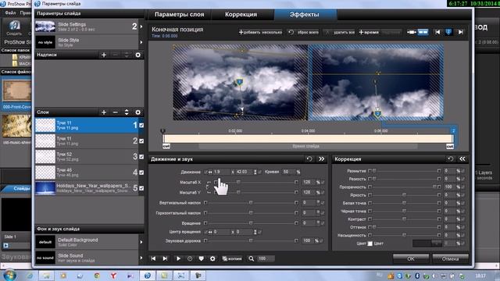Click Отмена to cancel changes
Viewport: 500px width, 281px height.
click(x=450, y=258)
